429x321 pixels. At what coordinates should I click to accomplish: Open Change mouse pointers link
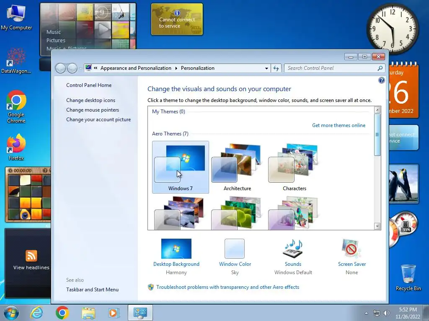(x=93, y=110)
